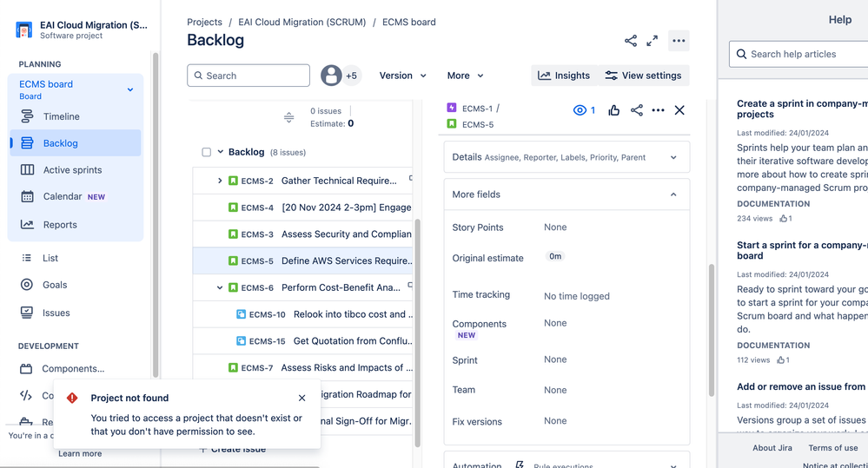
Task: Open Create a sprint help article
Action: click(x=802, y=109)
